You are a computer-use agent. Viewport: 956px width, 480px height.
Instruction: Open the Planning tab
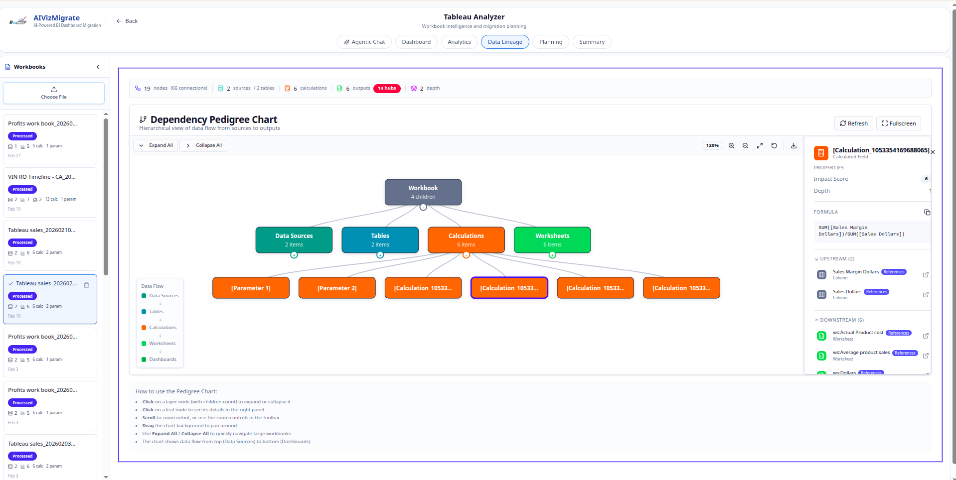click(551, 42)
